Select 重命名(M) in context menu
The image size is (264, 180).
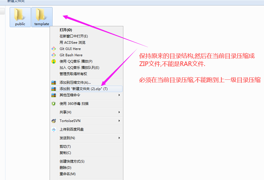coord(67,174)
